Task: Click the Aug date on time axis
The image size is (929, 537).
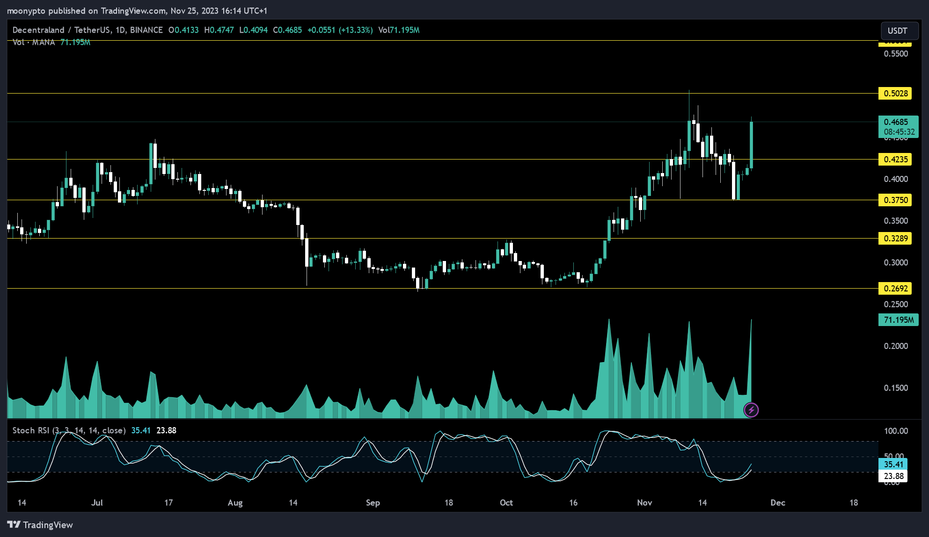Action: coord(235,503)
